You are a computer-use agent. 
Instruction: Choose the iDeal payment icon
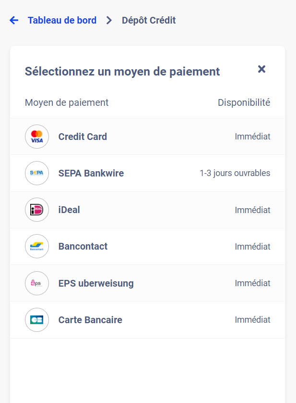[37, 210]
